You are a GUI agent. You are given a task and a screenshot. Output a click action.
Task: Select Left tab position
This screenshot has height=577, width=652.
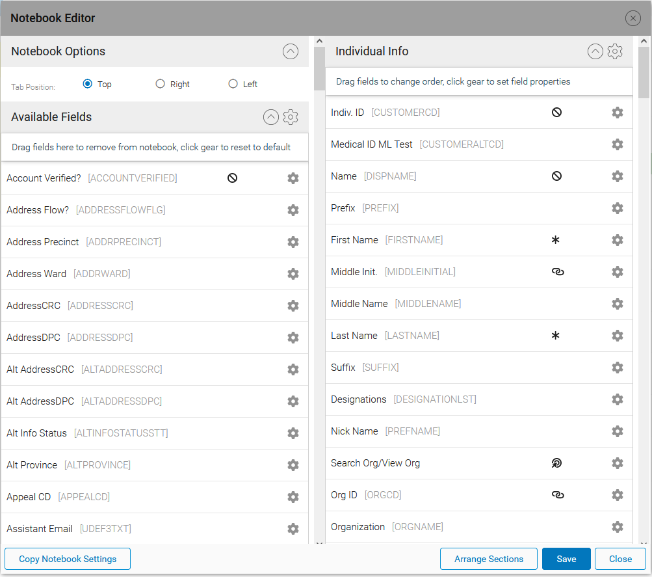[x=233, y=84]
